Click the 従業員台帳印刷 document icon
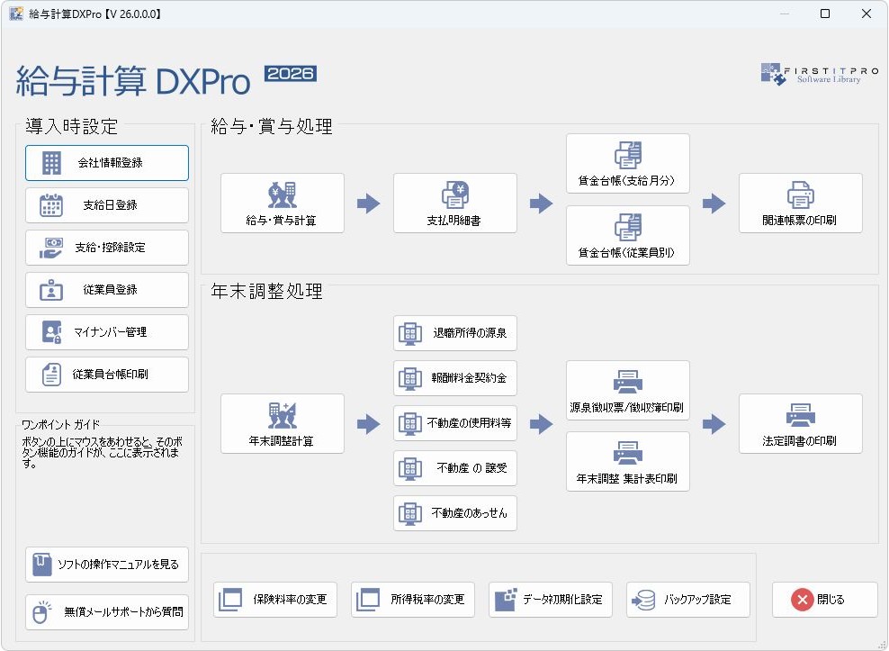Image resolution: width=889 pixels, height=651 pixels. click(x=52, y=375)
